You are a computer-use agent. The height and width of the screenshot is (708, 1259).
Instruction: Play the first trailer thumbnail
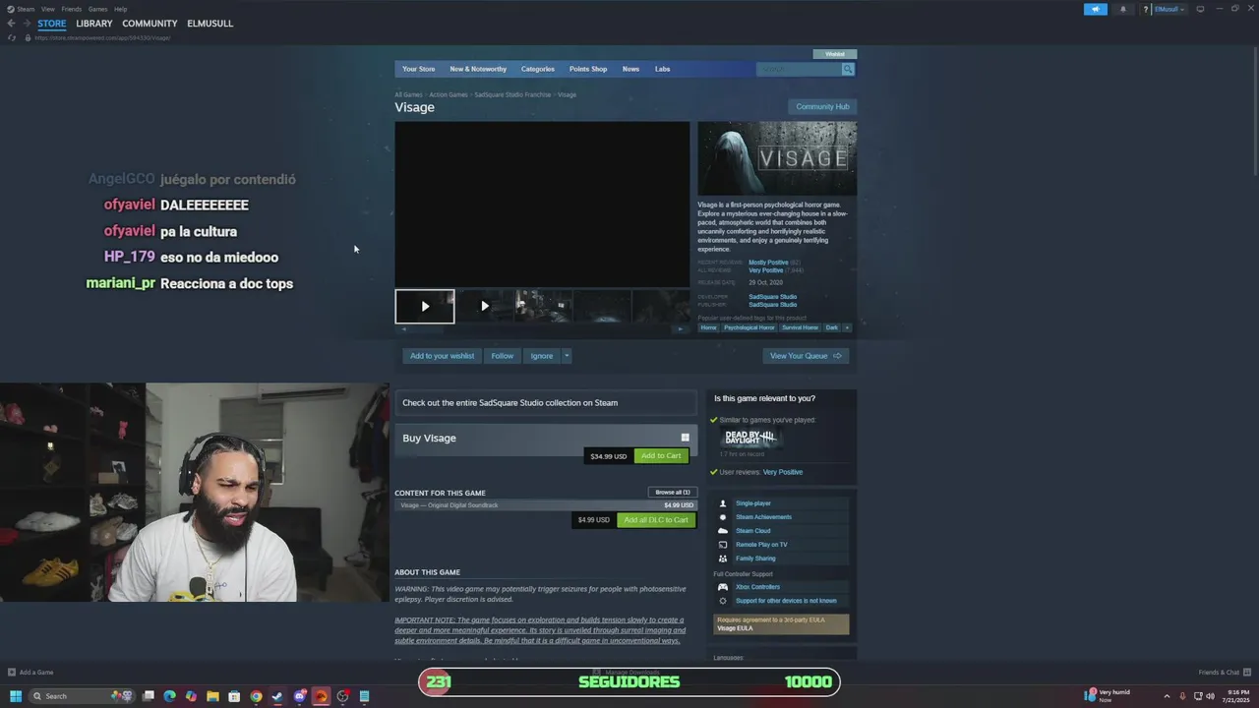tap(425, 306)
